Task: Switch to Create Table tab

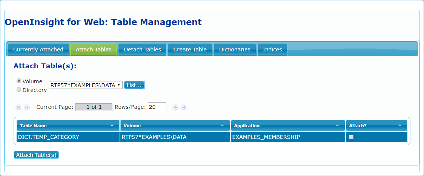Action: pyautogui.click(x=190, y=50)
